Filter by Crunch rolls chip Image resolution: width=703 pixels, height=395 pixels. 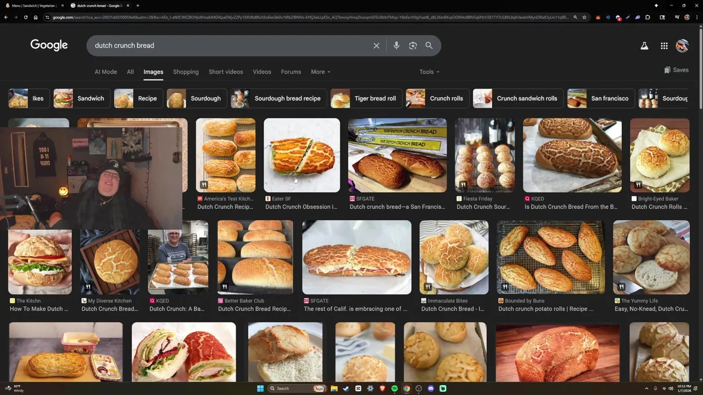(437, 98)
